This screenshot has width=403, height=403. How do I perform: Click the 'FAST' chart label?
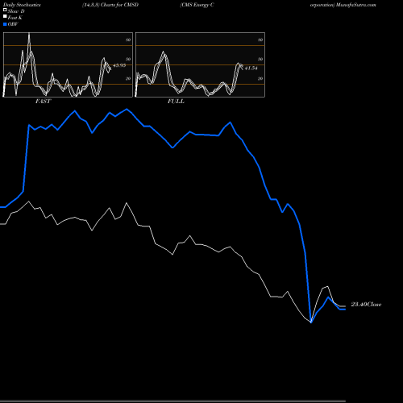[44, 102]
